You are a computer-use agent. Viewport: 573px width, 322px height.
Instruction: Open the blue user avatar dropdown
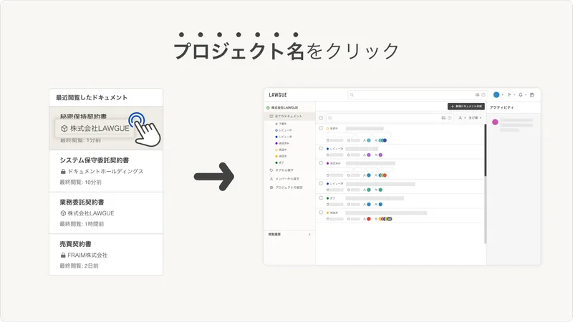(498, 95)
